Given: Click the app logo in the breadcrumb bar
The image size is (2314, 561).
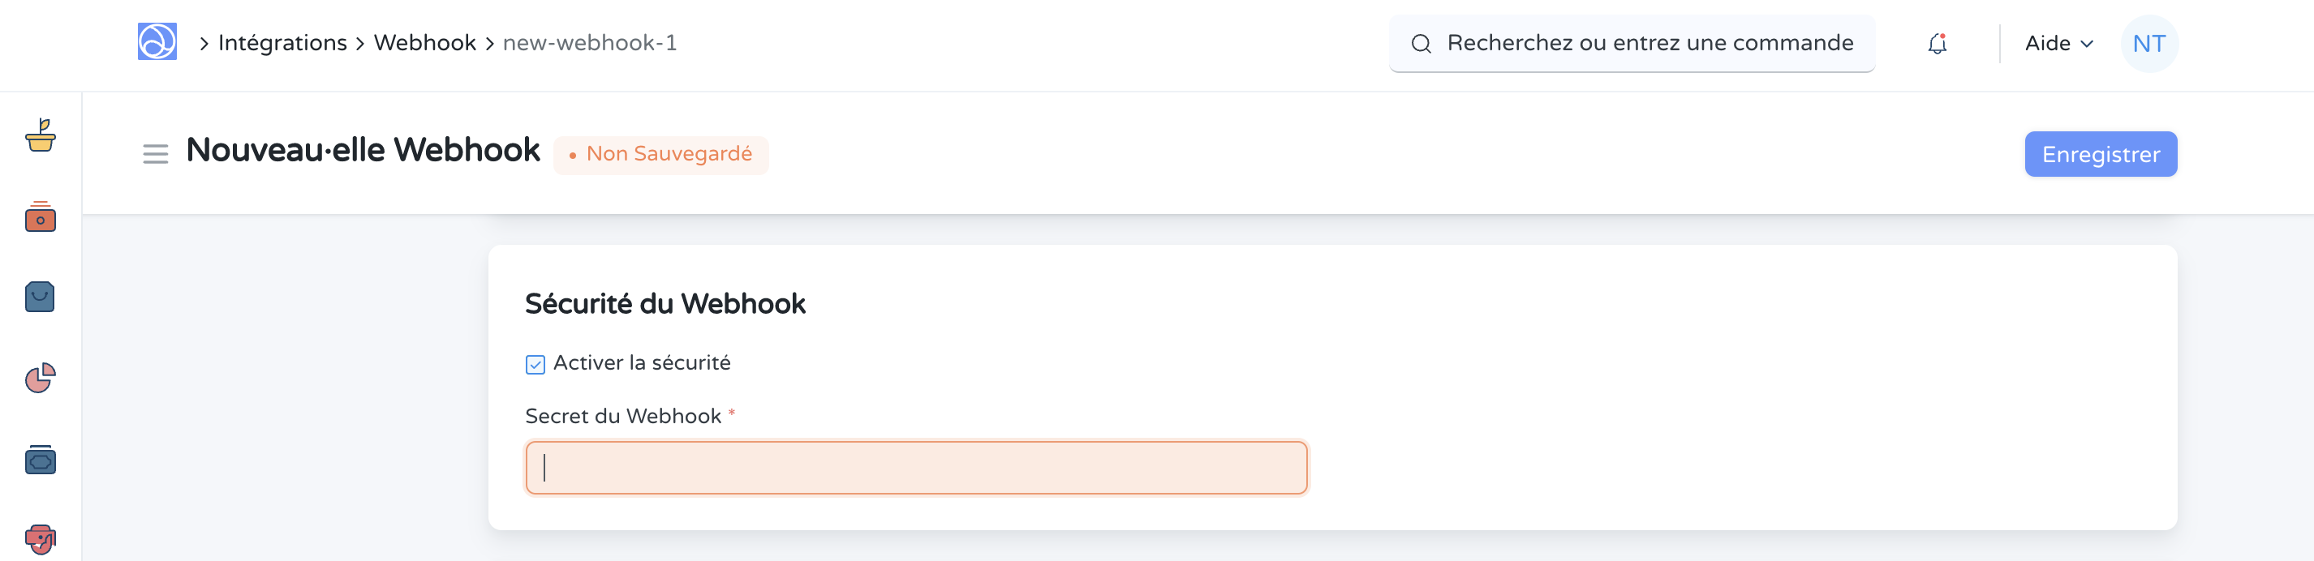Looking at the screenshot, I should pos(156,42).
